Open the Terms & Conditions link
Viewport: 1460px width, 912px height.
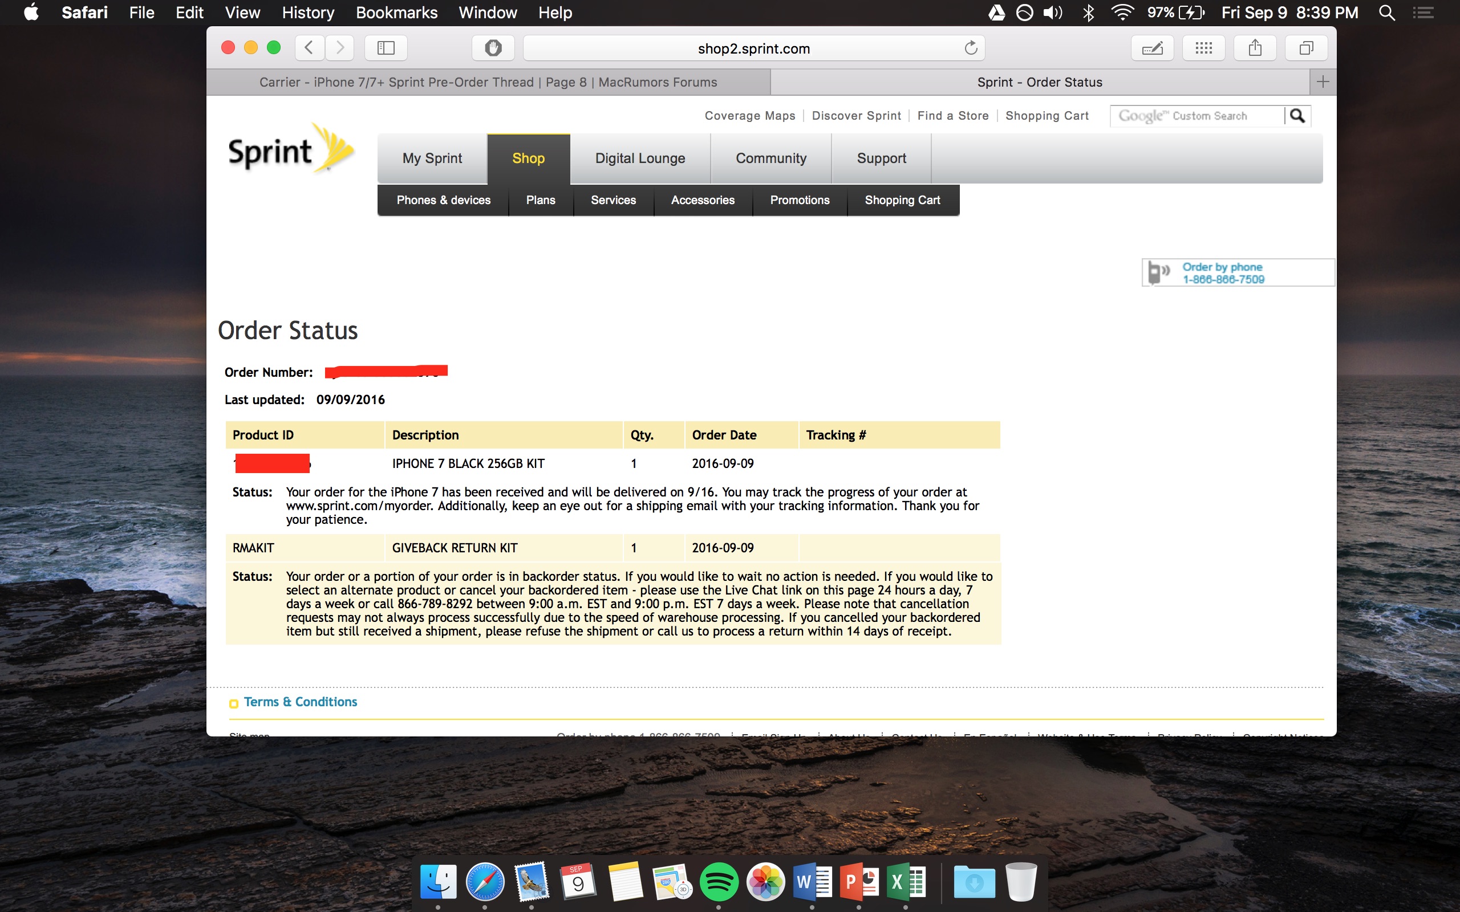click(300, 702)
